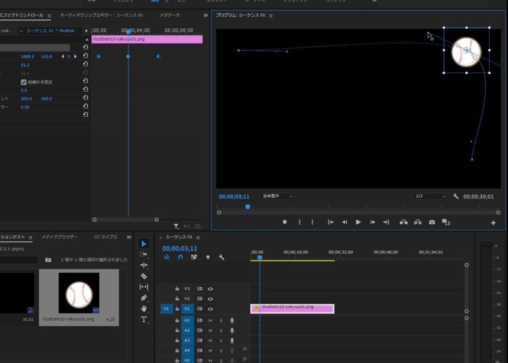
Task: Open the 全体表示 zoom level dropdown
Action: 277,196
